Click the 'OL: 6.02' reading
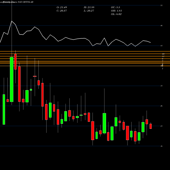The image size is (170, 170). click(116, 14)
